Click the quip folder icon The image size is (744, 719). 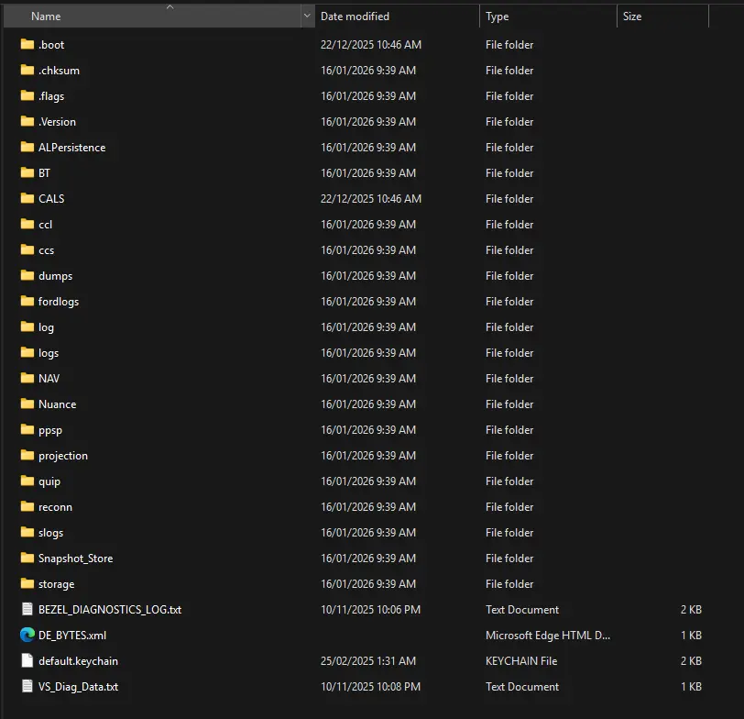(x=27, y=481)
